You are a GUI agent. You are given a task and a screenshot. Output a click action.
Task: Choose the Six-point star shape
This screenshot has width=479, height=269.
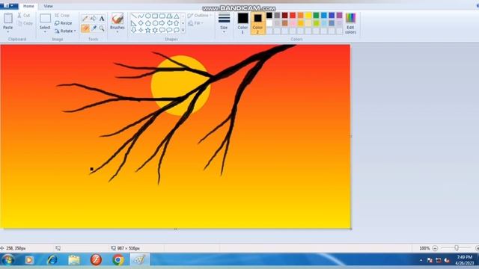(x=155, y=30)
